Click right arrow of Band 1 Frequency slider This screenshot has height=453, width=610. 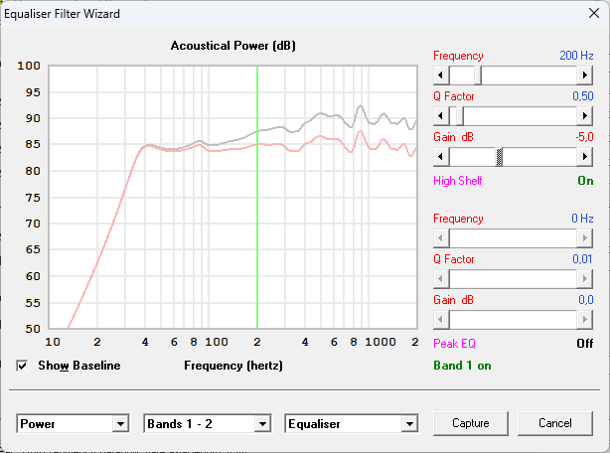click(585, 75)
